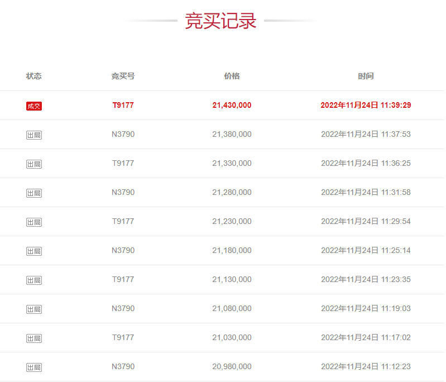Select bidder N3790 in the 11:37:53 row
The width and height of the screenshot is (446, 382).
tap(123, 134)
